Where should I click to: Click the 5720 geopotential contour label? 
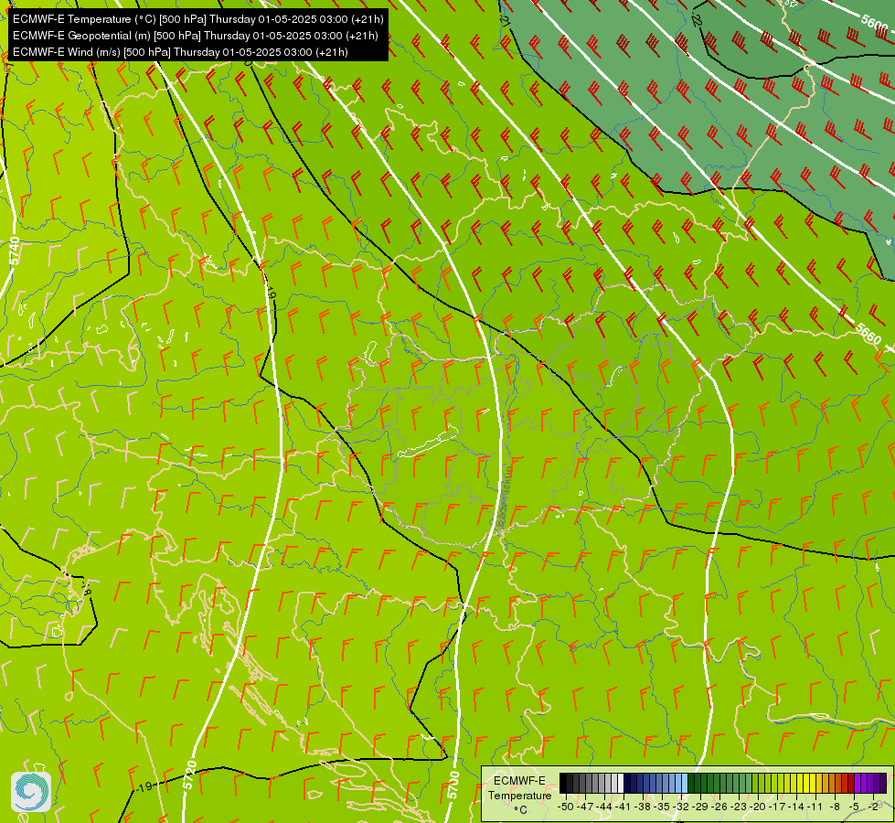click(x=189, y=775)
